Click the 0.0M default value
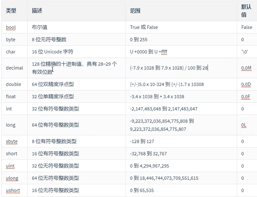 (246, 68)
